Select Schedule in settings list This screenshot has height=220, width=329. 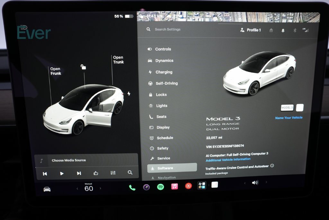coord(161,138)
